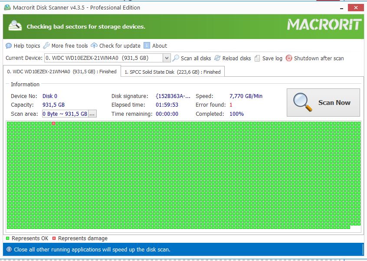The height and width of the screenshot is (261, 367).
Task: Click the Save log document icon
Action: pos(257,58)
